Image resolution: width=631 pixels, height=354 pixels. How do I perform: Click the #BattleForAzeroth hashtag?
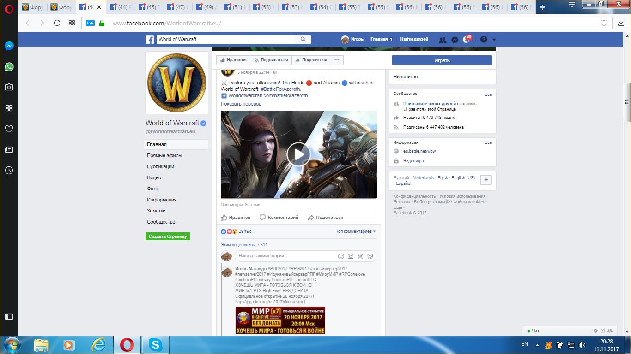(281, 89)
